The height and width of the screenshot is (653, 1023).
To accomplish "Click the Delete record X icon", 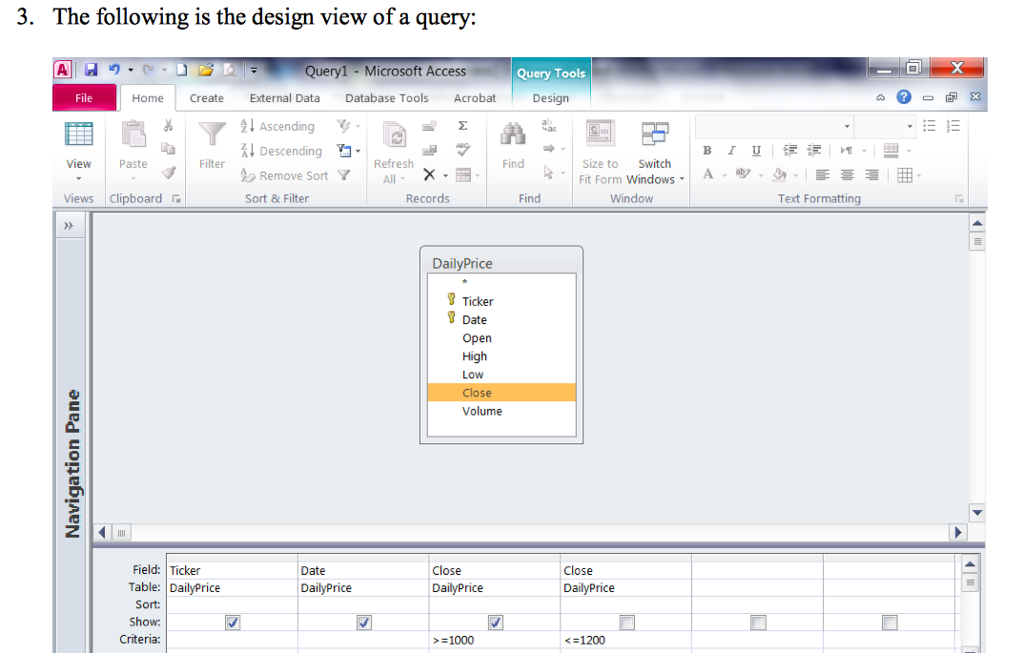I will click(x=429, y=174).
